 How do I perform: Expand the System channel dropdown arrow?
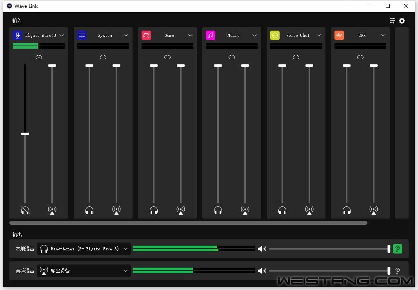tap(126, 35)
